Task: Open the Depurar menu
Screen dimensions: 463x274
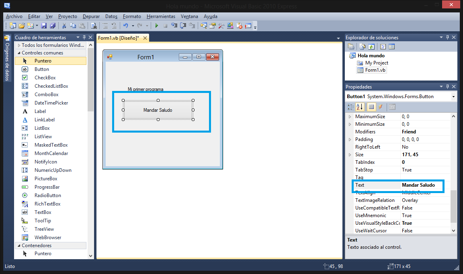Action: [x=91, y=16]
